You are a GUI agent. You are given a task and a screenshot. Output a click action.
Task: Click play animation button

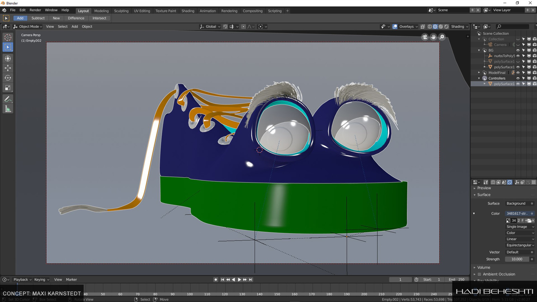click(x=239, y=280)
